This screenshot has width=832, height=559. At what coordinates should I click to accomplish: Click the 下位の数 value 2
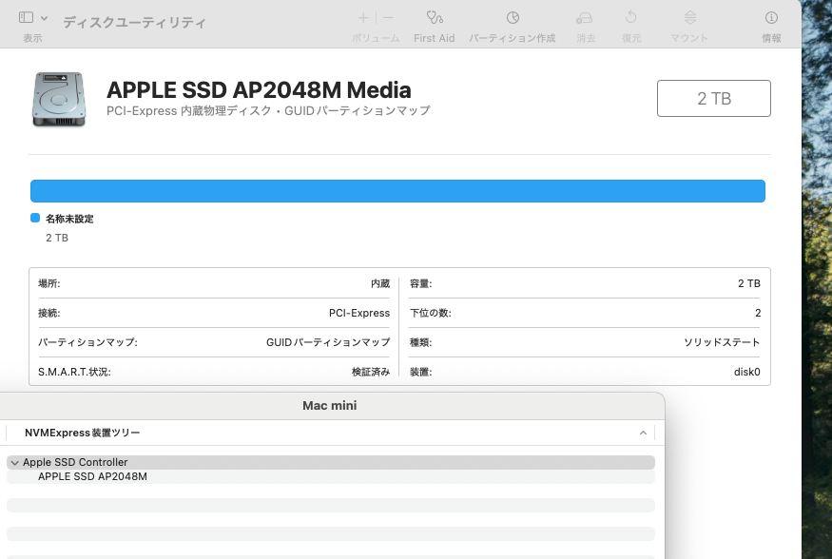coord(758,313)
